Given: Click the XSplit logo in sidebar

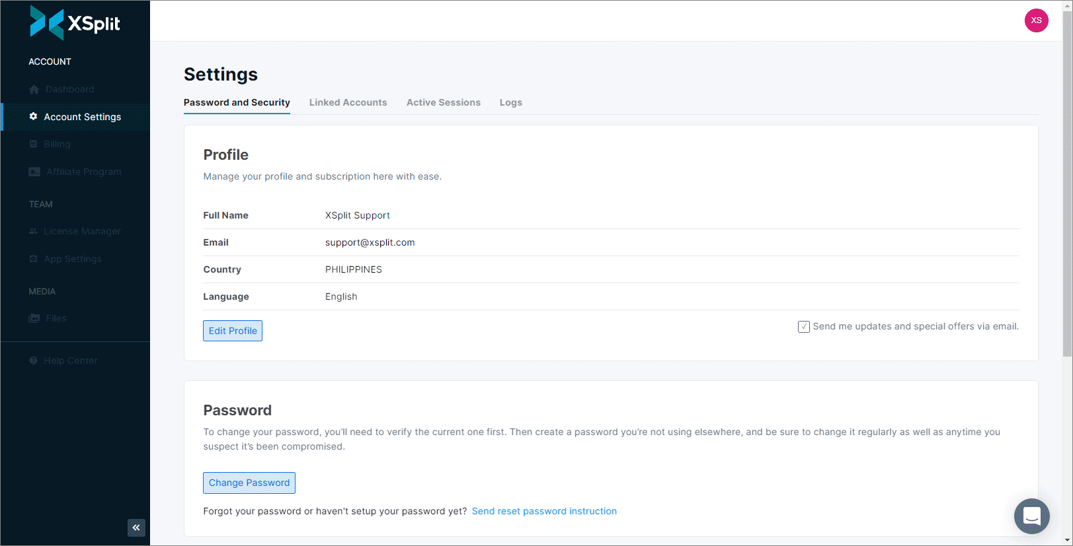Looking at the screenshot, I should point(75,23).
